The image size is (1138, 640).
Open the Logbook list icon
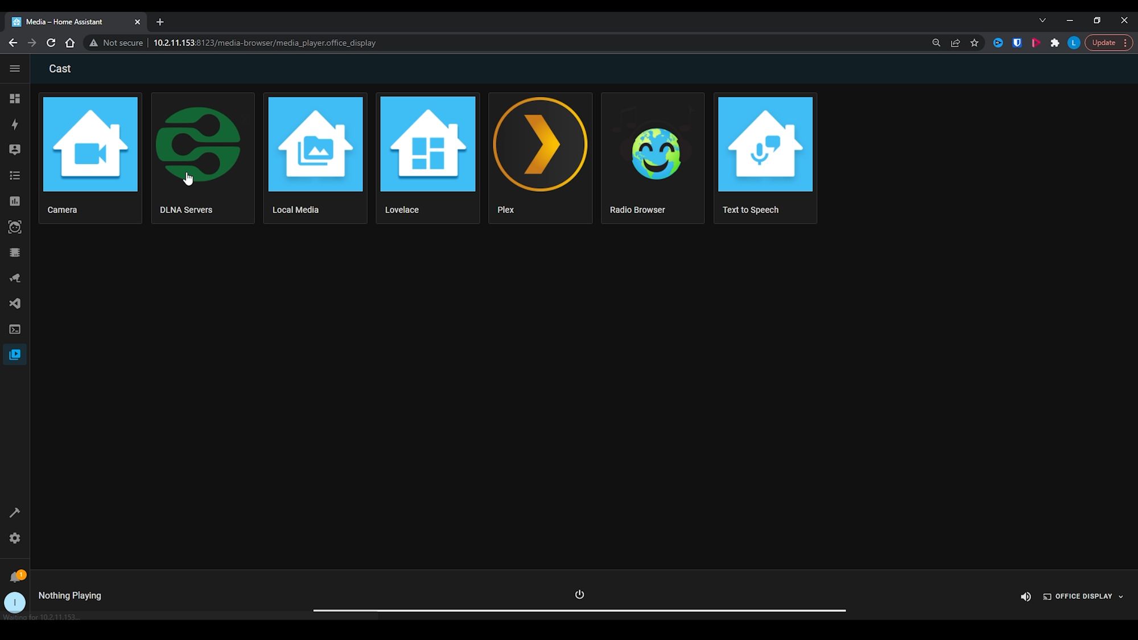[x=15, y=175]
